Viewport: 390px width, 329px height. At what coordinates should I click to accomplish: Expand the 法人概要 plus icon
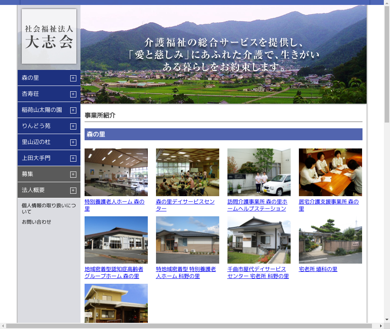73,190
